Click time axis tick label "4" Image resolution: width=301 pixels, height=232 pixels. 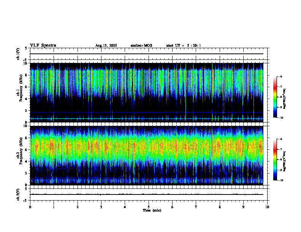pyautogui.click(x=125, y=207)
